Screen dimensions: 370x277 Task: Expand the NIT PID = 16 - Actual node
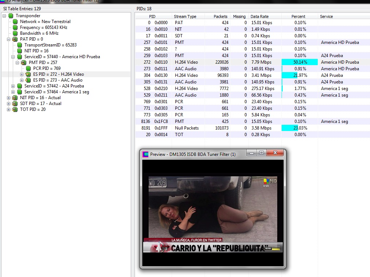[8, 98]
